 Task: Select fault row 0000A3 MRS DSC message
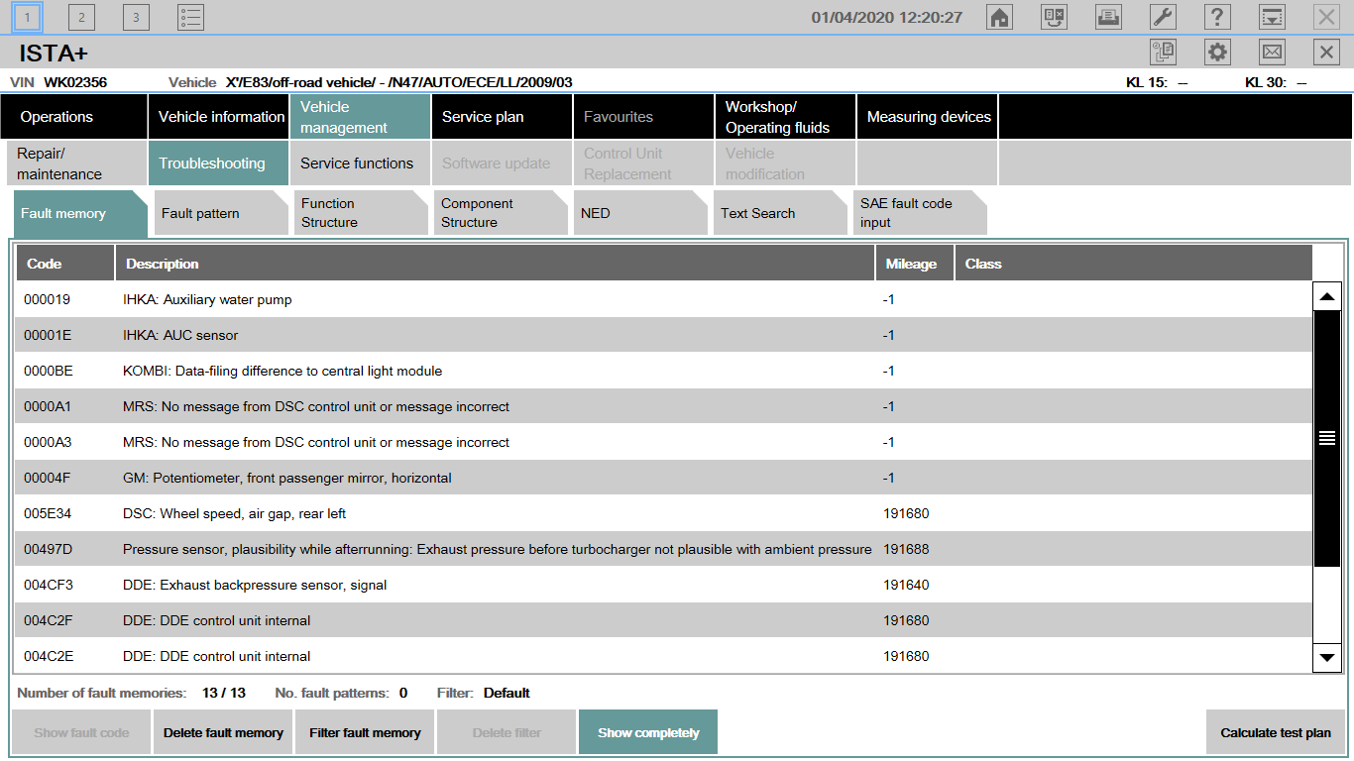coord(664,442)
